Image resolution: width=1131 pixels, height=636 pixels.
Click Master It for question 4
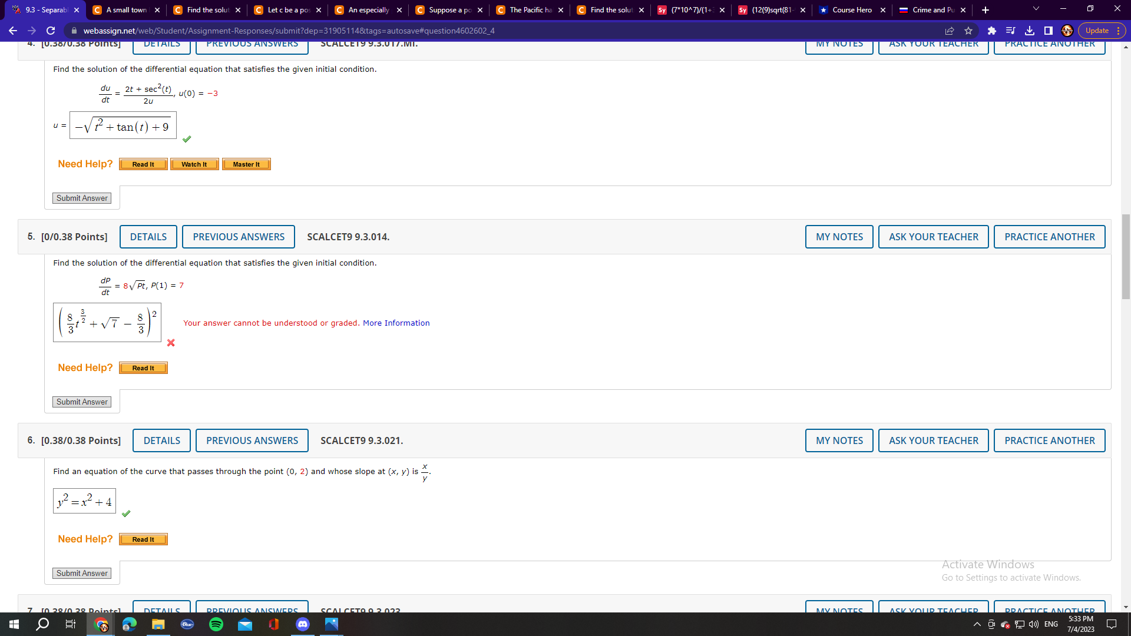pos(246,164)
